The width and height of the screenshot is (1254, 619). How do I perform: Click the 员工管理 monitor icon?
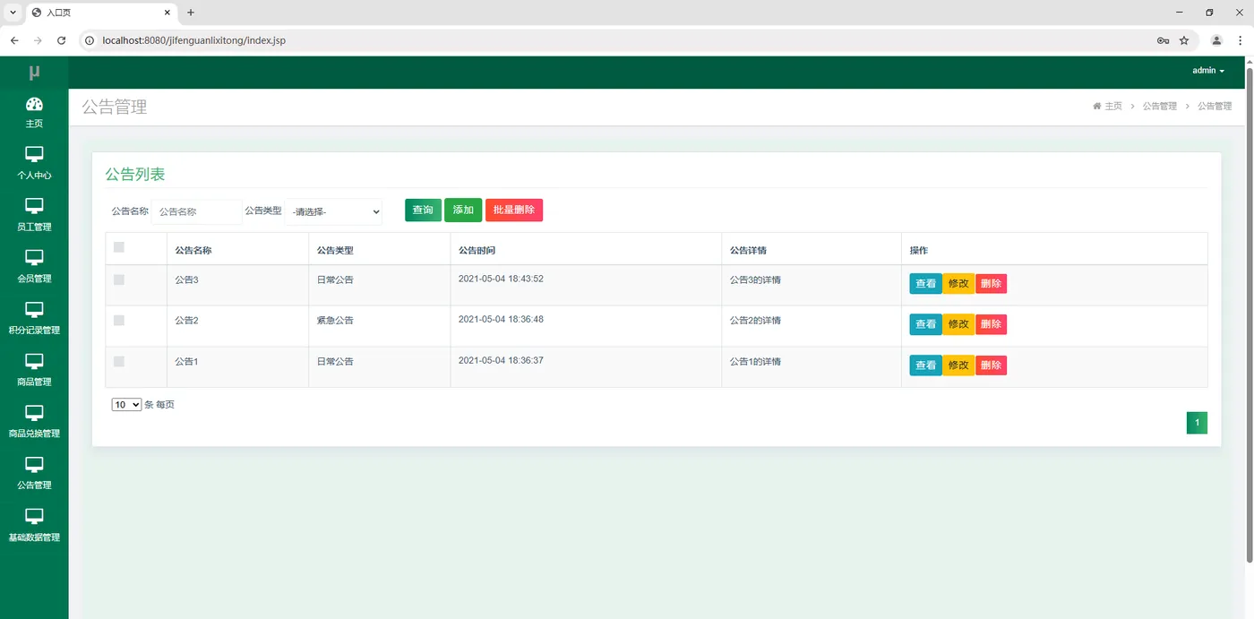click(x=34, y=207)
